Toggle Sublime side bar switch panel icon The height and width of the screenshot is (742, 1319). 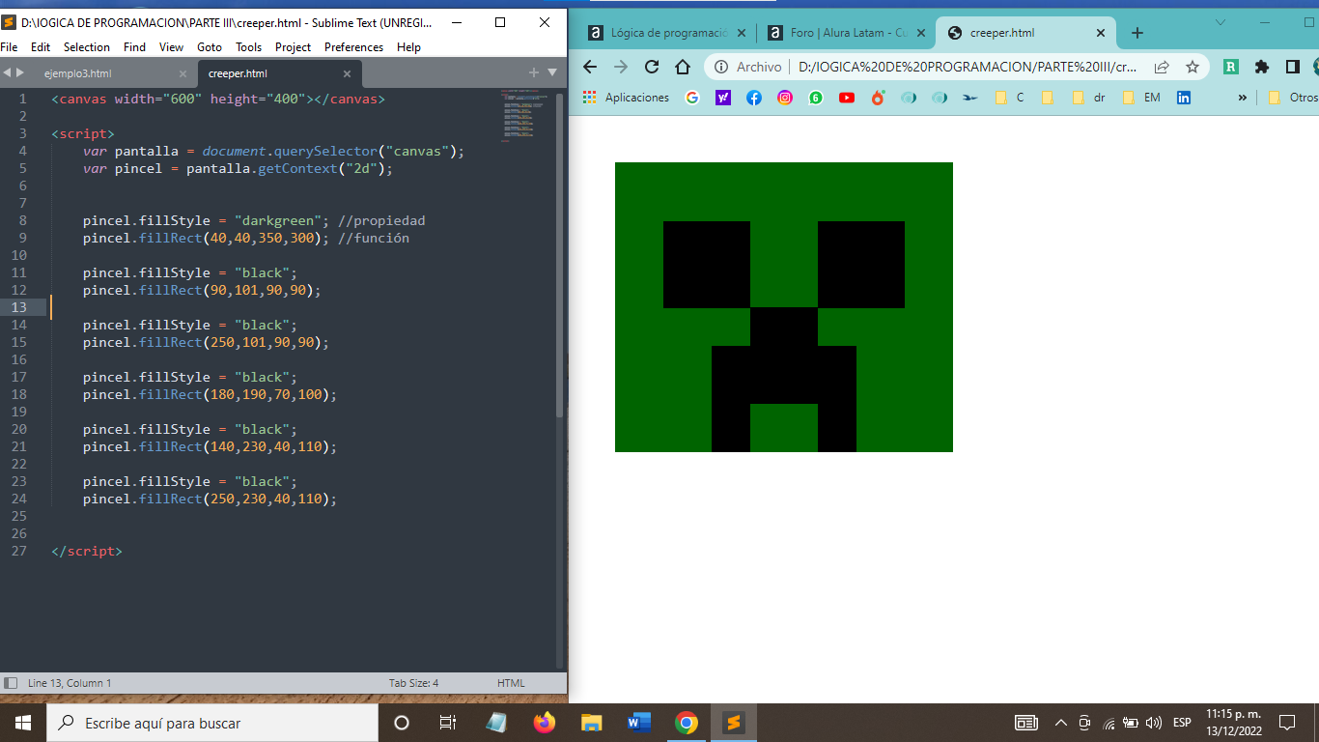(x=11, y=683)
